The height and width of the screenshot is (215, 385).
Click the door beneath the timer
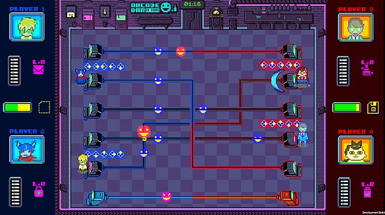pyautogui.click(x=192, y=19)
